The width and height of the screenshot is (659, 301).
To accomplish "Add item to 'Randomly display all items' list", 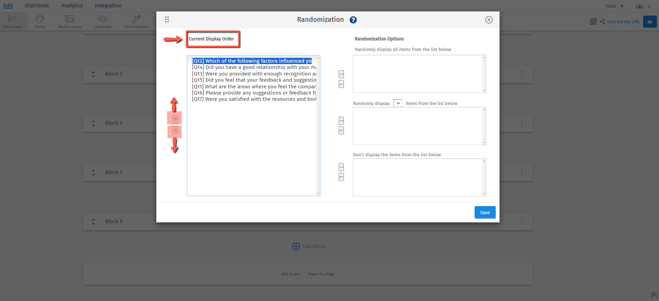I will (x=341, y=74).
